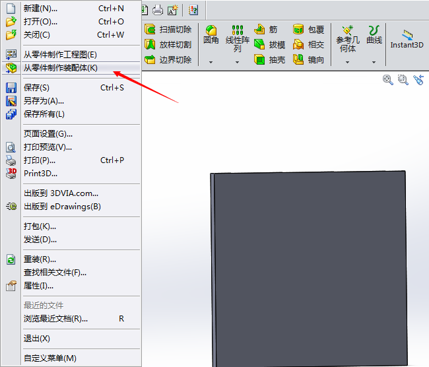Click the Previous View icon

pyautogui.click(x=418, y=80)
